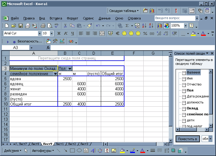Cut selection with scissors icon
216x156 pixels.
[x=65, y=26]
